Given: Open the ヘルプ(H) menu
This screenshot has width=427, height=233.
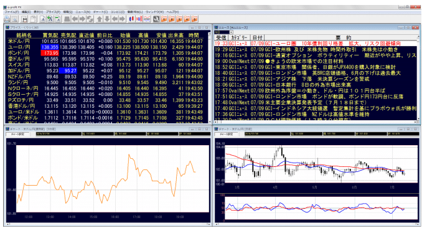Looking at the screenshot, I should 172,12.
